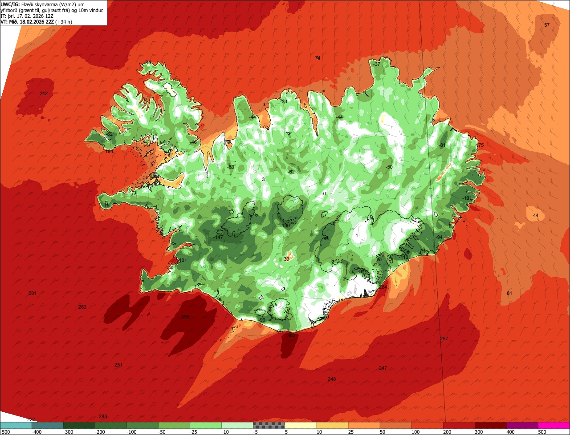This screenshot has height=435, width=570.
Task: Select the map value '-110'
Action: click(403, 258)
